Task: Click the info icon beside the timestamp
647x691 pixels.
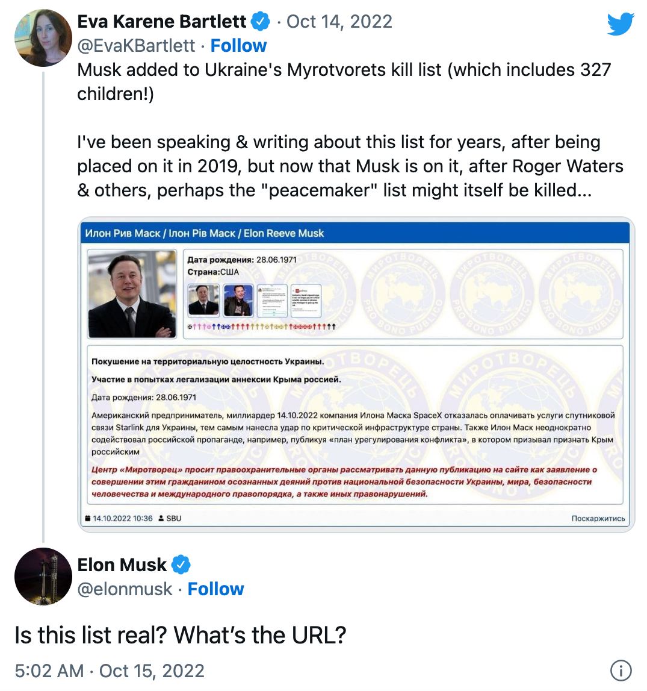Action: pyautogui.click(x=621, y=671)
